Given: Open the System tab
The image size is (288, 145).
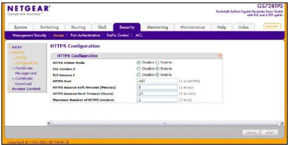Looking at the screenshot, I should pyautogui.click(x=21, y=27).
